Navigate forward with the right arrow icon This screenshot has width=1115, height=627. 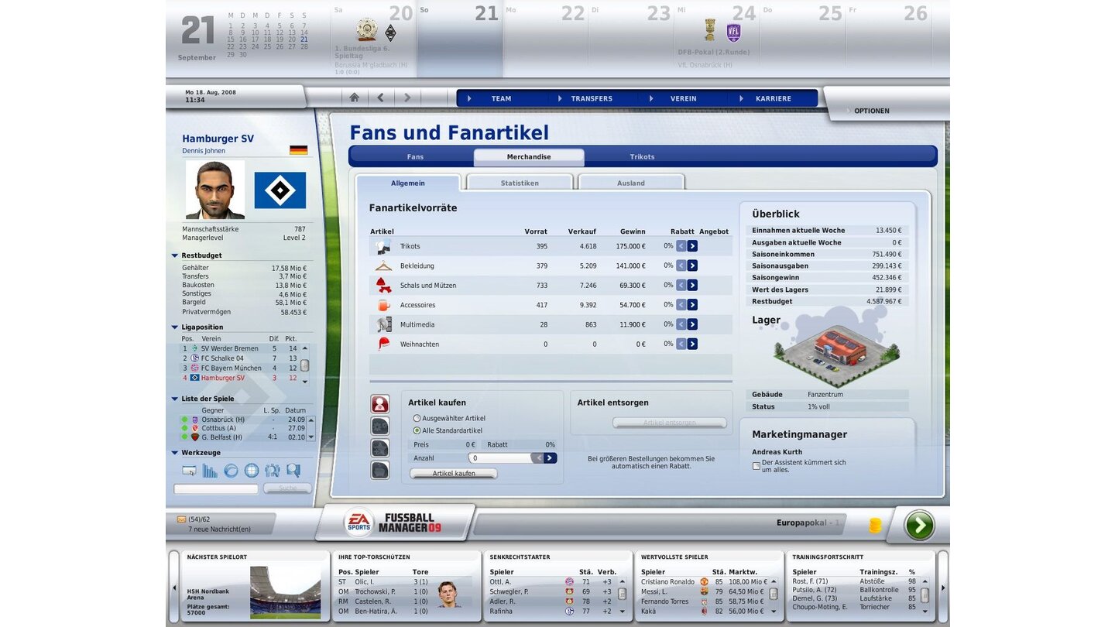click(407, 98)
